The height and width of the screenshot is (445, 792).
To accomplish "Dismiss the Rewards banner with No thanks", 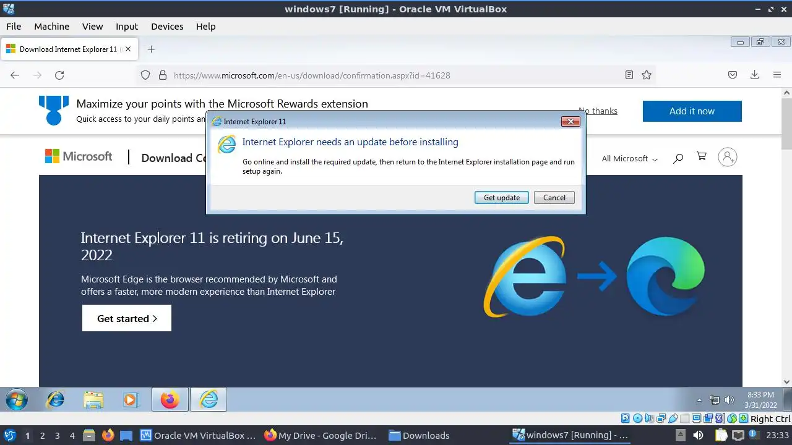I will click(598, 111).
